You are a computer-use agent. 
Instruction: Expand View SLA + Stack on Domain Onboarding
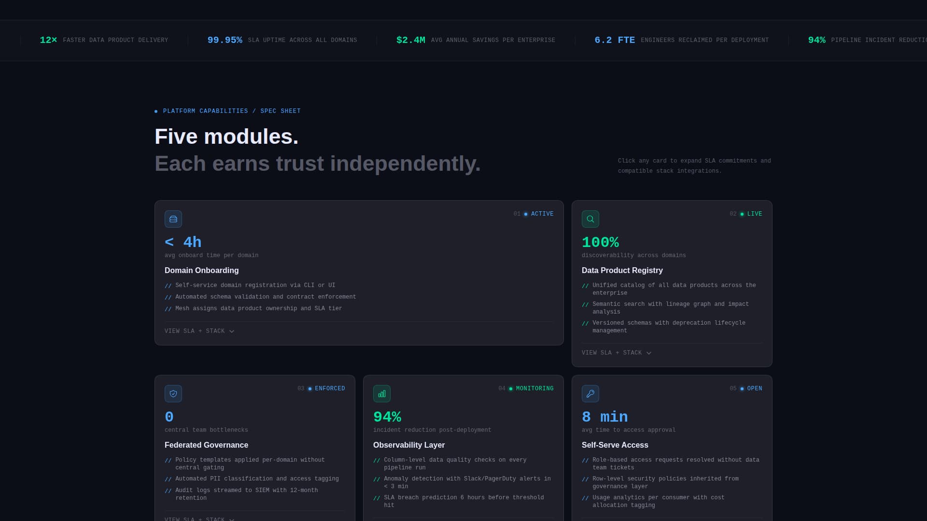point(199,331)
